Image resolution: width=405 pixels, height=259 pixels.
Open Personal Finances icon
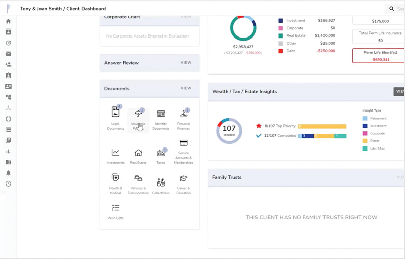tap(184, 114)
